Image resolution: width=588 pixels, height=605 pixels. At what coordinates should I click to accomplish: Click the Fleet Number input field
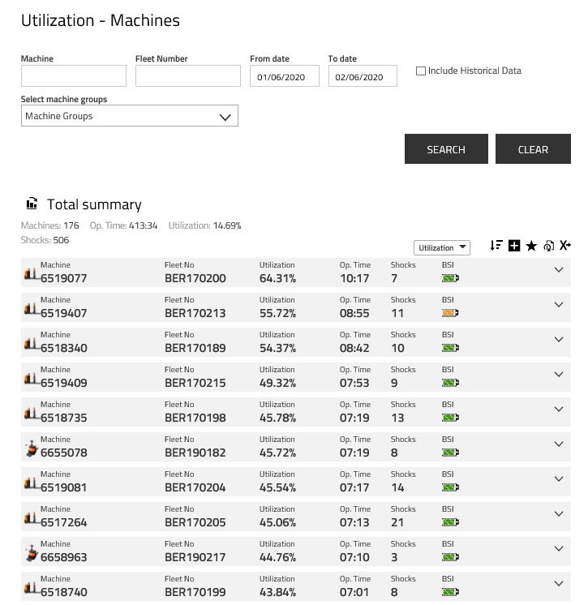(188, 76)
